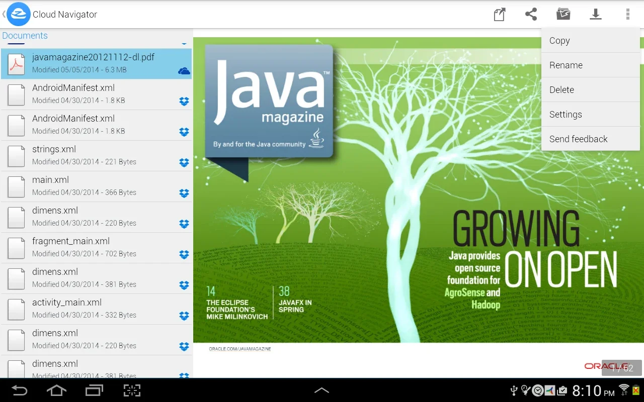Open the recent apps button

[x=94, y=390]
